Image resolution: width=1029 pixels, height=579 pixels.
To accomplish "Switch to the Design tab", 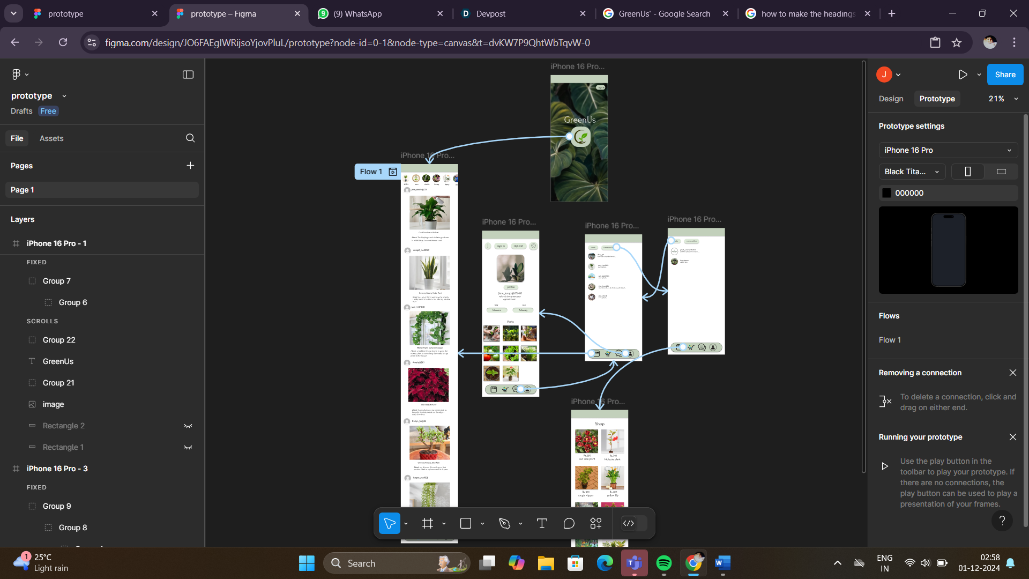I will [x=891, y=99].
